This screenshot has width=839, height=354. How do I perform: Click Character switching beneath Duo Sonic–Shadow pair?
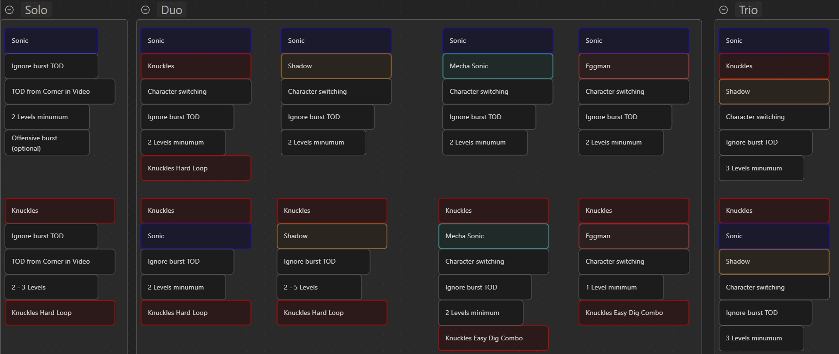(x=336, y=91)
